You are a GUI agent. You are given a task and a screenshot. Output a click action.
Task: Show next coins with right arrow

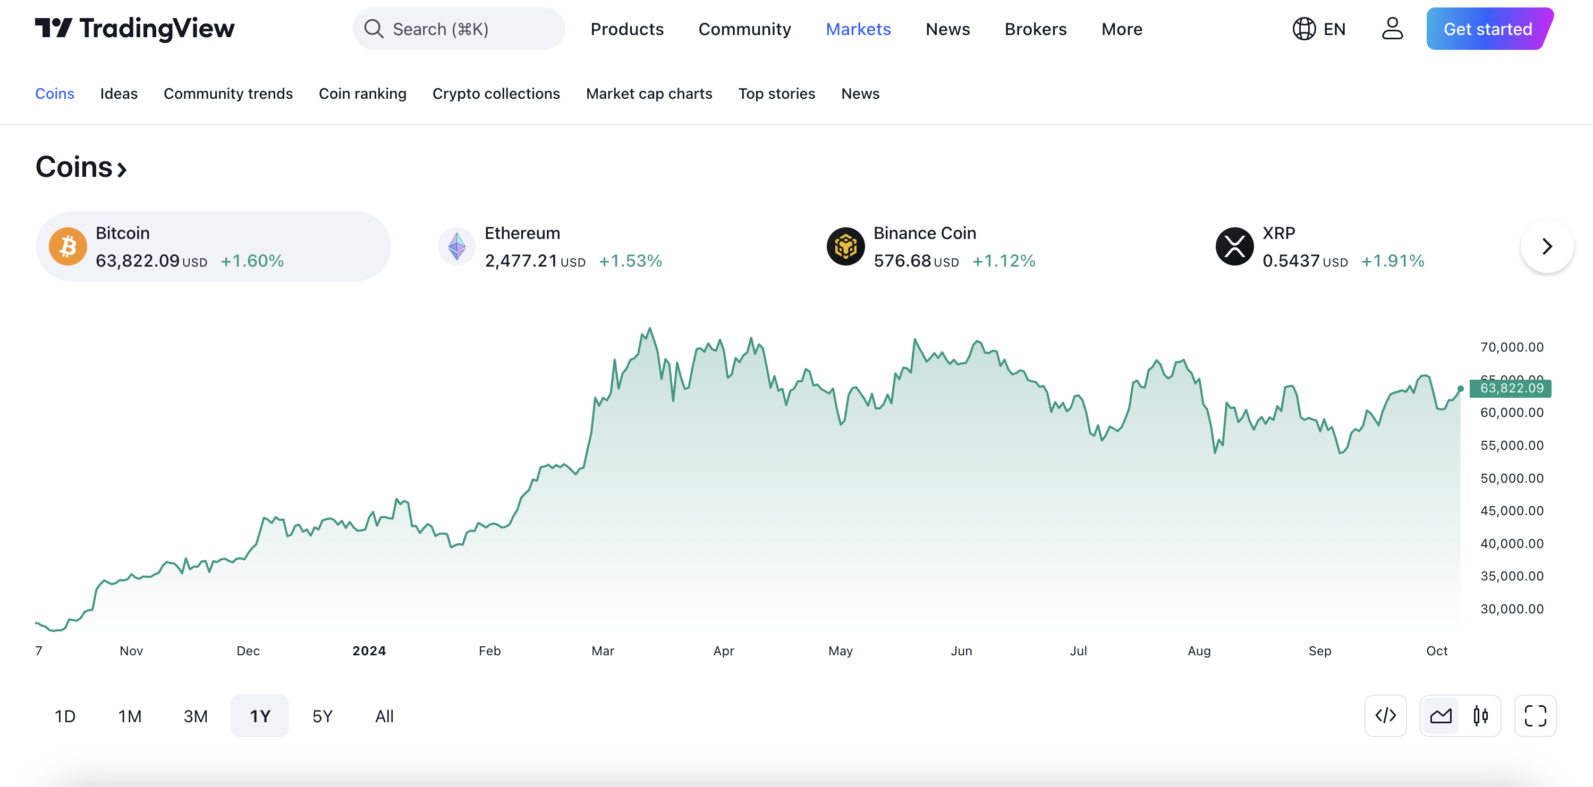pyautogui.click(x=1547, y=247)
